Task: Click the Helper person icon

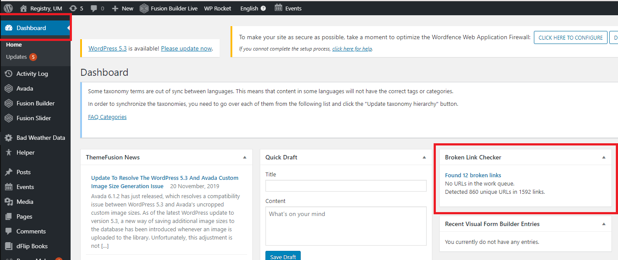Action: coord(8,152)
